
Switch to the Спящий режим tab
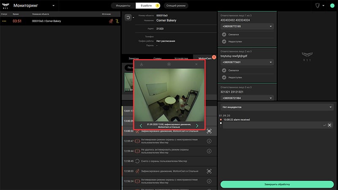tap(176, 5)
